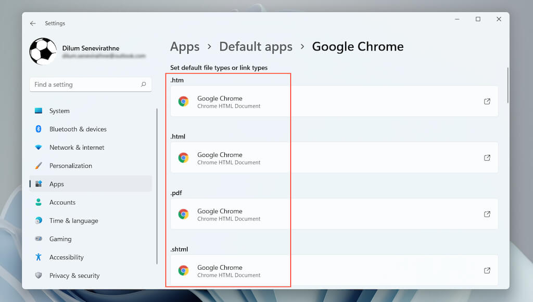Open external link icon for .html

tap(487, 157)
